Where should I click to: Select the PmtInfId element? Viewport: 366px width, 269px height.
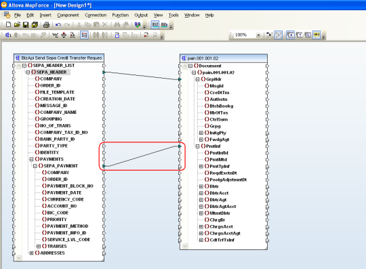[x=219, y=153]
